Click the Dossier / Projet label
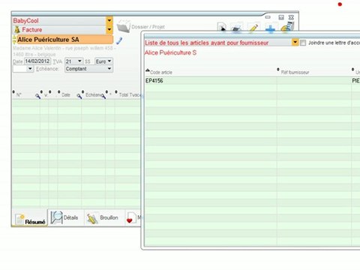 (x=148, y=27)
